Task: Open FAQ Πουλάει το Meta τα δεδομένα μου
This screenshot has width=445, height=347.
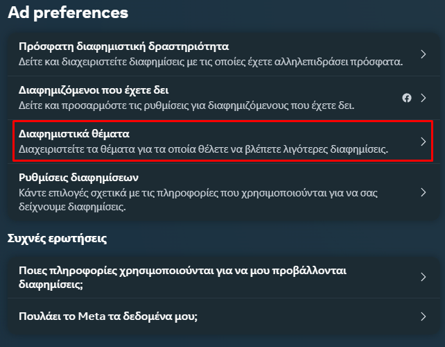Action: point(223,316)
